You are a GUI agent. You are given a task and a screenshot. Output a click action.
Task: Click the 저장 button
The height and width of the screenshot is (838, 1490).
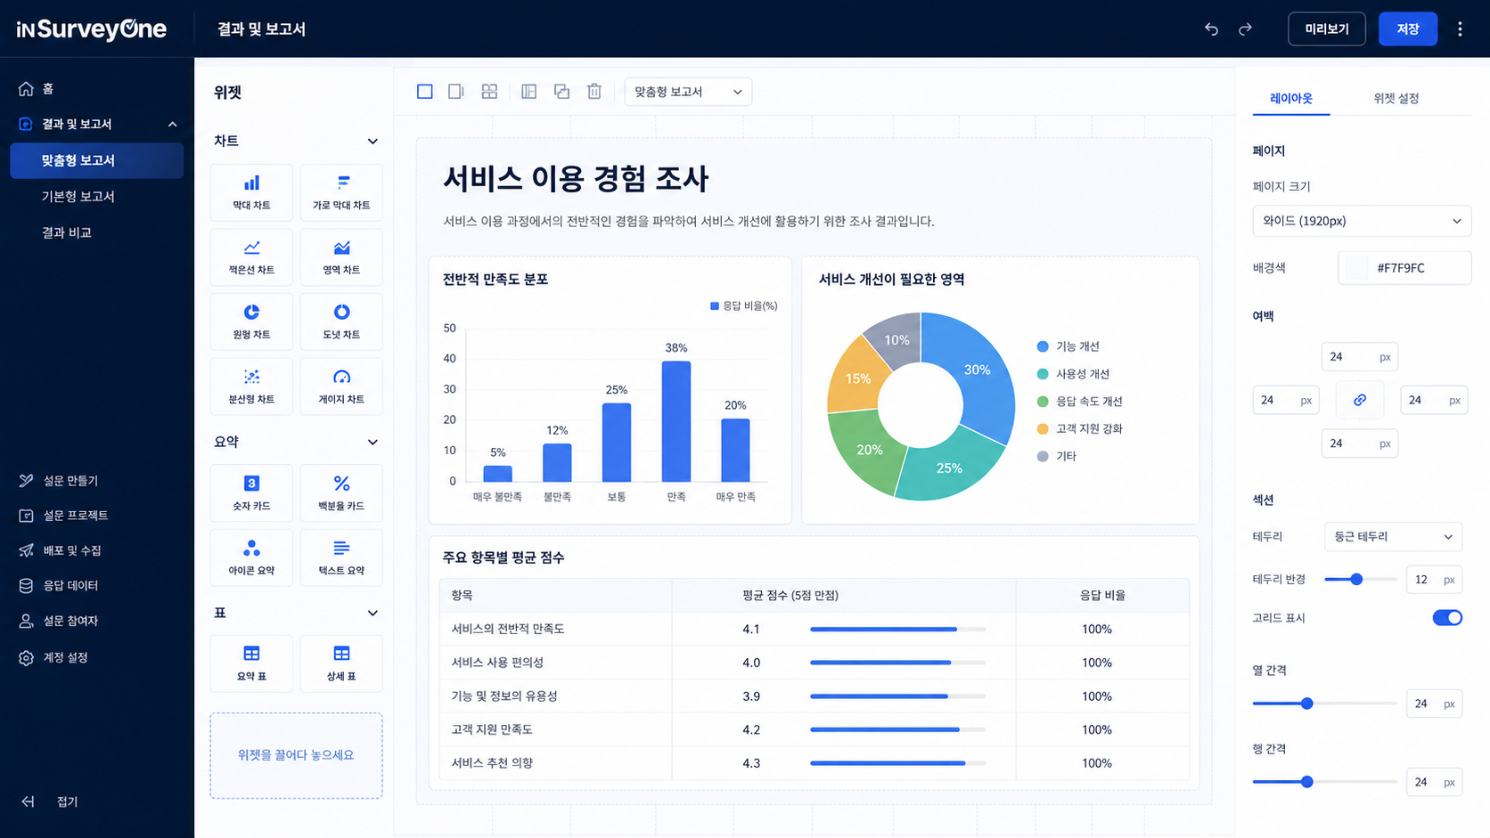1408,29
